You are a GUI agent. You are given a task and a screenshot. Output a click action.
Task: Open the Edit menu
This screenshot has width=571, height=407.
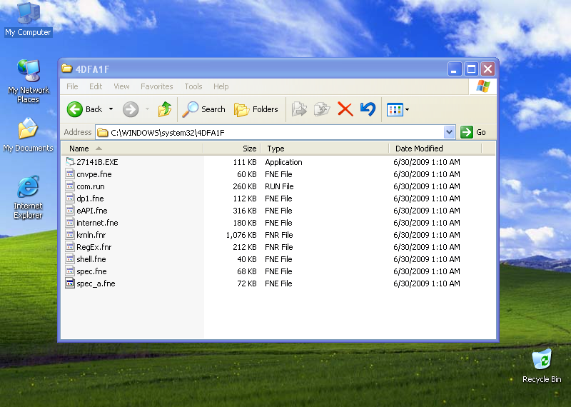pyautogui.click(x=96, y=86)
